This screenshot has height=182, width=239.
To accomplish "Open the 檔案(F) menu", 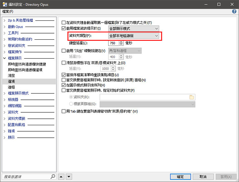I will (x=8, y=11).
